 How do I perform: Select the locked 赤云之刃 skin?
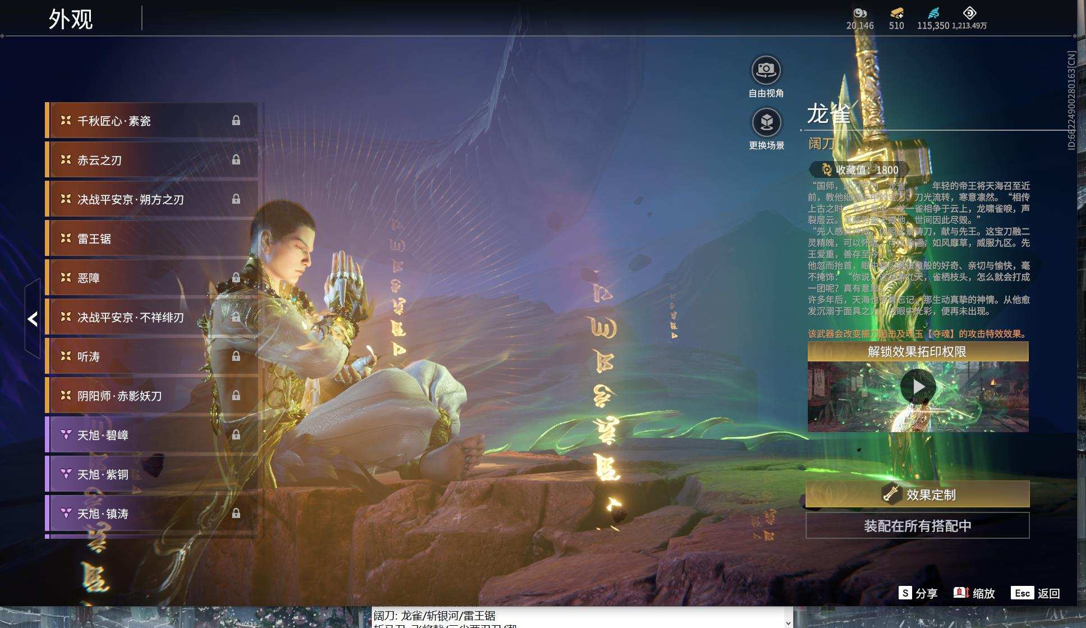(151, 160)
